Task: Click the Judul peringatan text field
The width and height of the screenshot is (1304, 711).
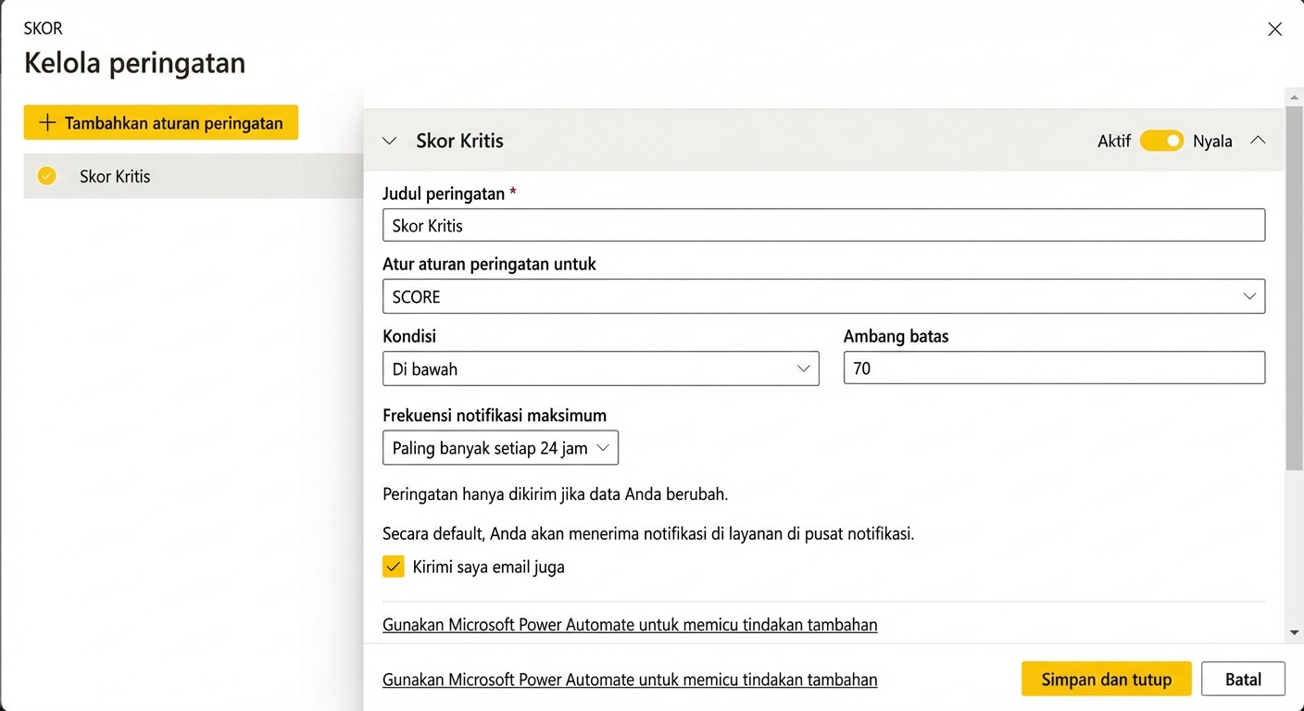Action: (822, 225)
